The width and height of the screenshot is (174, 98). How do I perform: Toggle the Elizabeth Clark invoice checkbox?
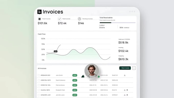(x=39, y=90)
